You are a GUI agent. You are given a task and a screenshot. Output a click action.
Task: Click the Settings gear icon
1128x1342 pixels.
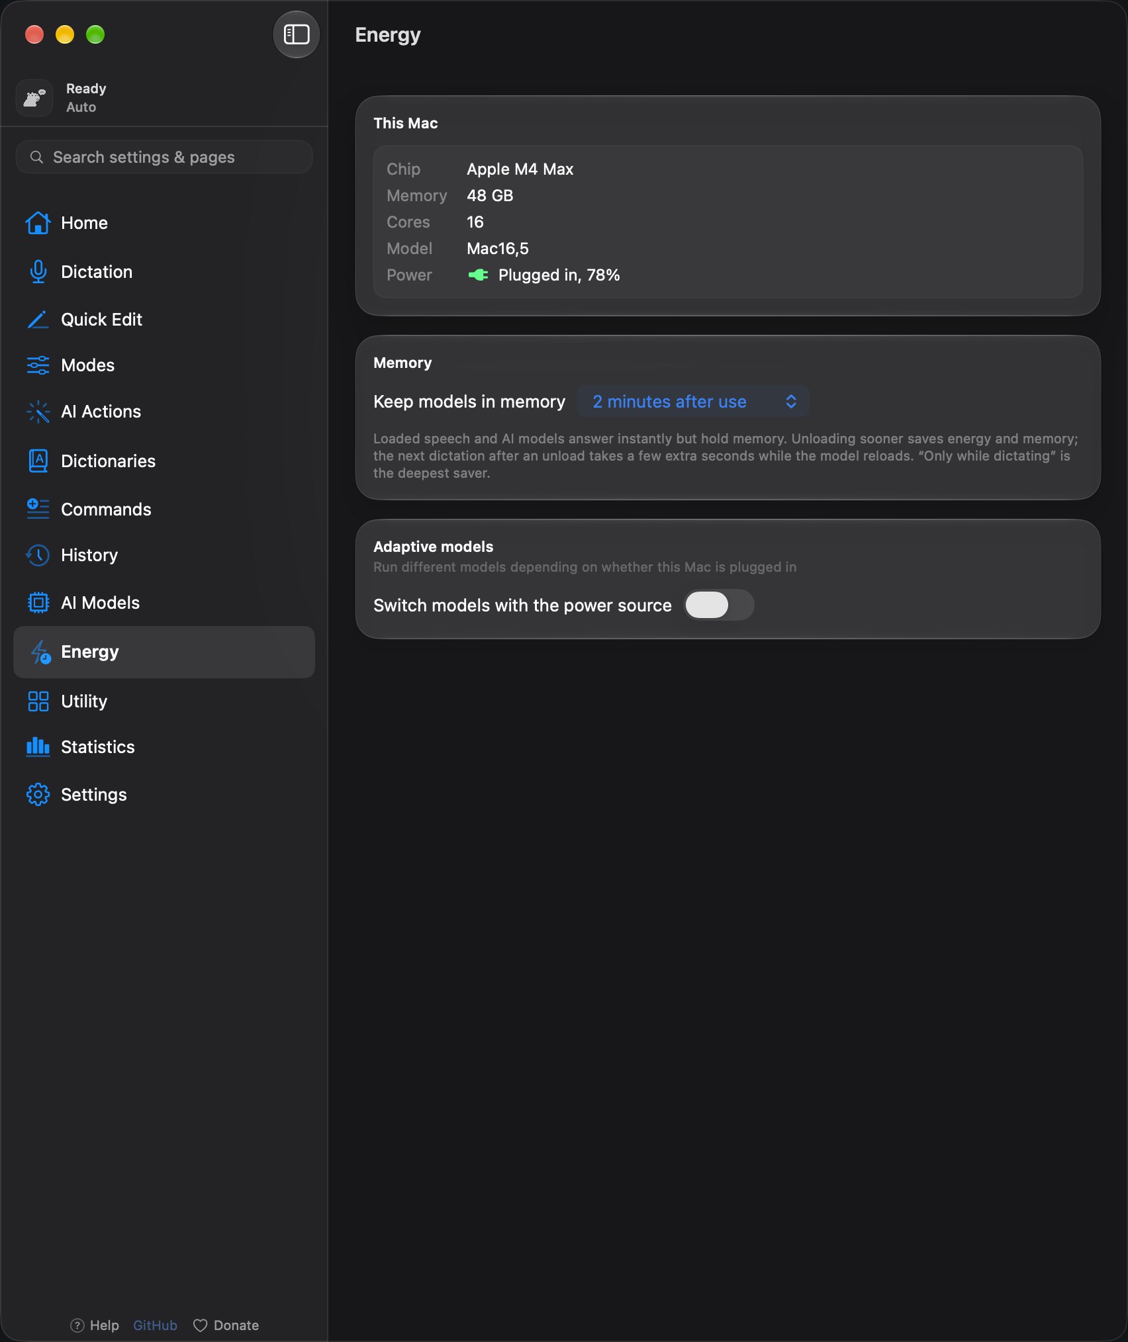point(38,795)
